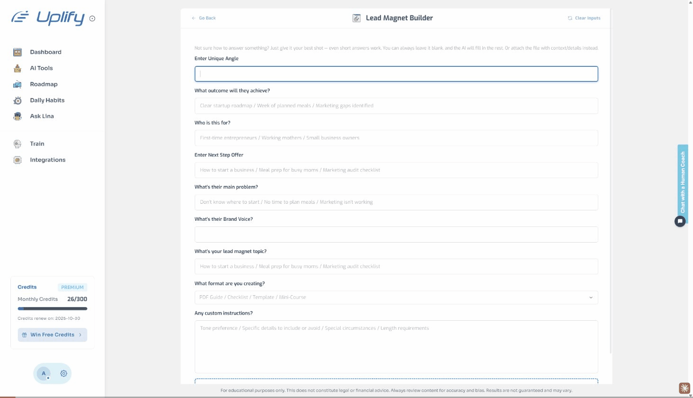Screen dimensions: 693x398
Task: Select the Daily Habits stopwatch icon
Action: pyautogui.click(x=18, y=100)
